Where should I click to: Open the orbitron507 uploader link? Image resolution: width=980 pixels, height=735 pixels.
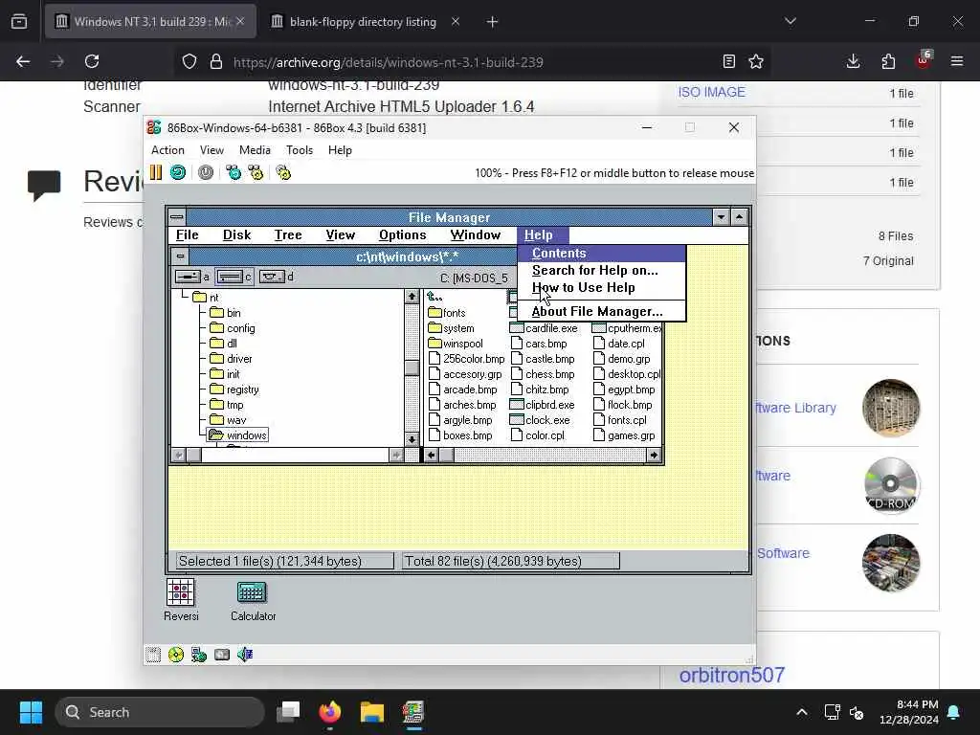pyautogui.click(x=731, y=675)
